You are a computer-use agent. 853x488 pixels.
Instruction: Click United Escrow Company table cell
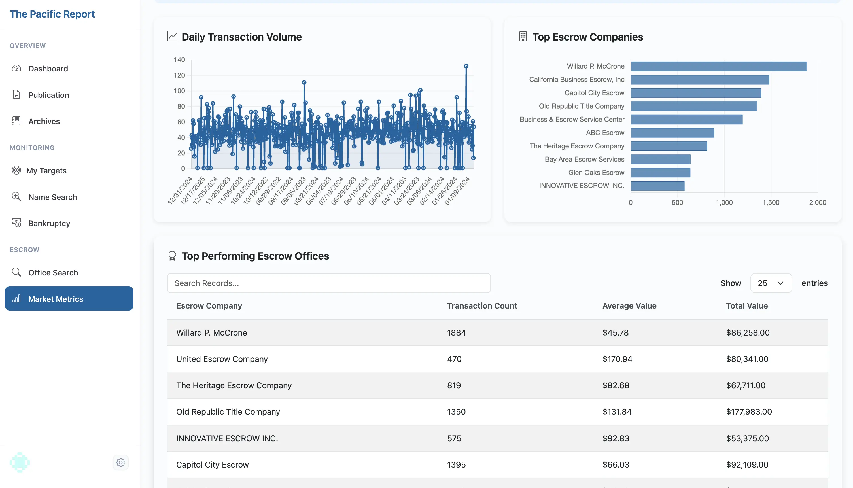click(222, 359)
